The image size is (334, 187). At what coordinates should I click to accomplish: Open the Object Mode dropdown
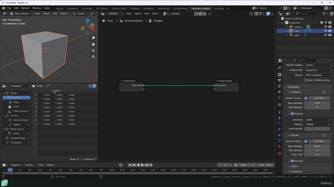21,14
